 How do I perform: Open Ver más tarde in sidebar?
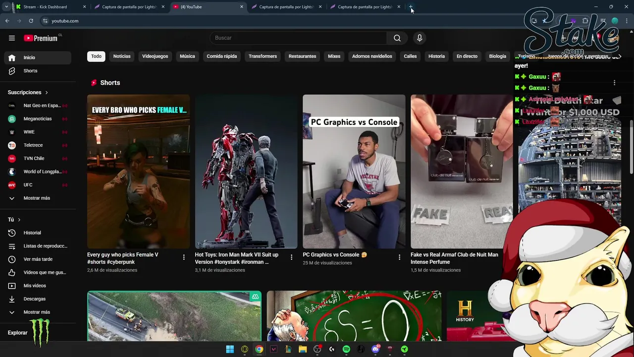[38, 259]
